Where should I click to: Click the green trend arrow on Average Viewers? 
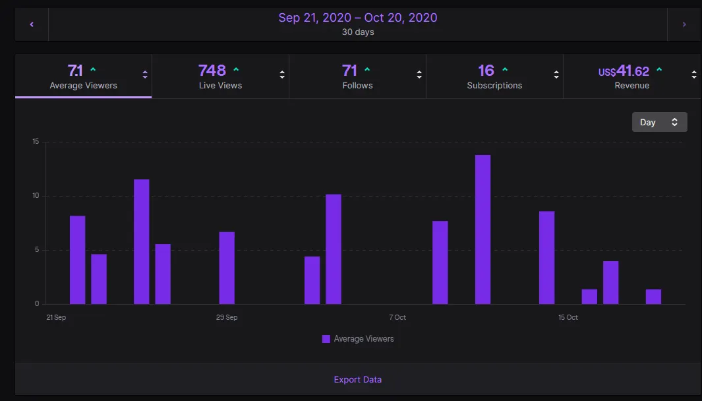(93, 69)
